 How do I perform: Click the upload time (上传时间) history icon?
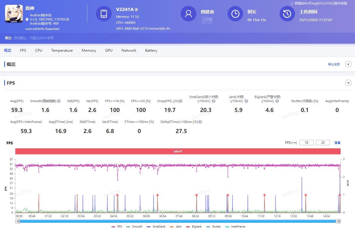[x=287, y=14]
